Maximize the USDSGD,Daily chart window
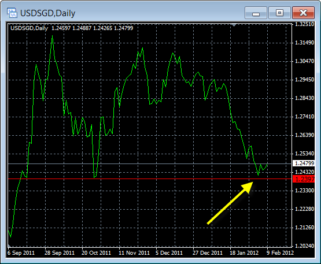Screen dimensions: 321x264 tap(279, 13)
